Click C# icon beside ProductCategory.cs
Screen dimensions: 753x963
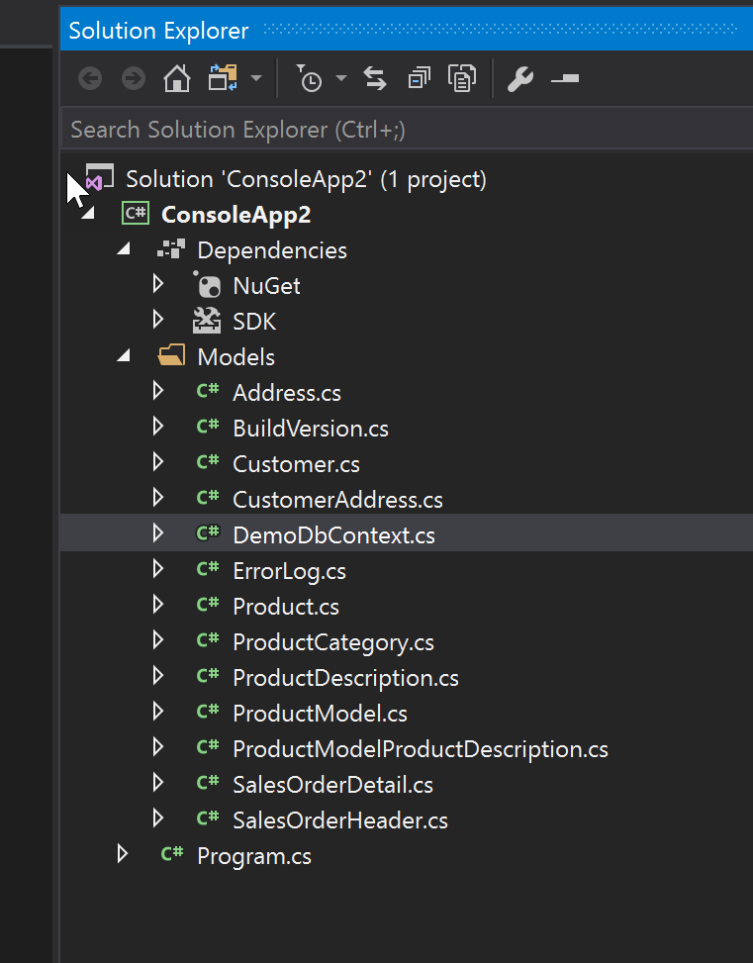(208, 640)
